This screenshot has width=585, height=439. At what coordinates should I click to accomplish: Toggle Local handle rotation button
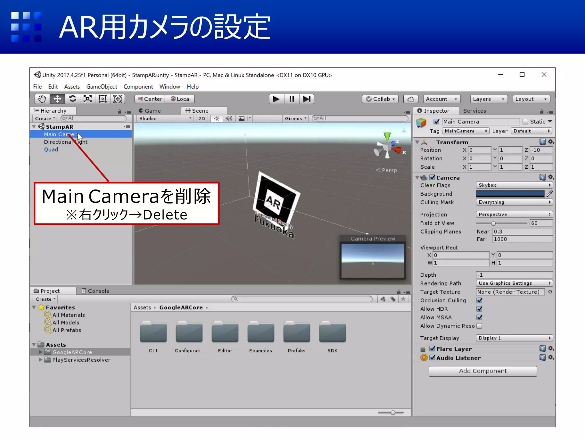coord(180,99)
